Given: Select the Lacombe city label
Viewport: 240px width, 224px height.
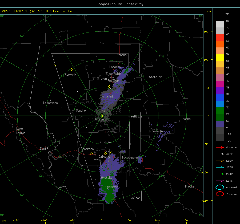Looking at the screenshot, I should click(115, 67).
